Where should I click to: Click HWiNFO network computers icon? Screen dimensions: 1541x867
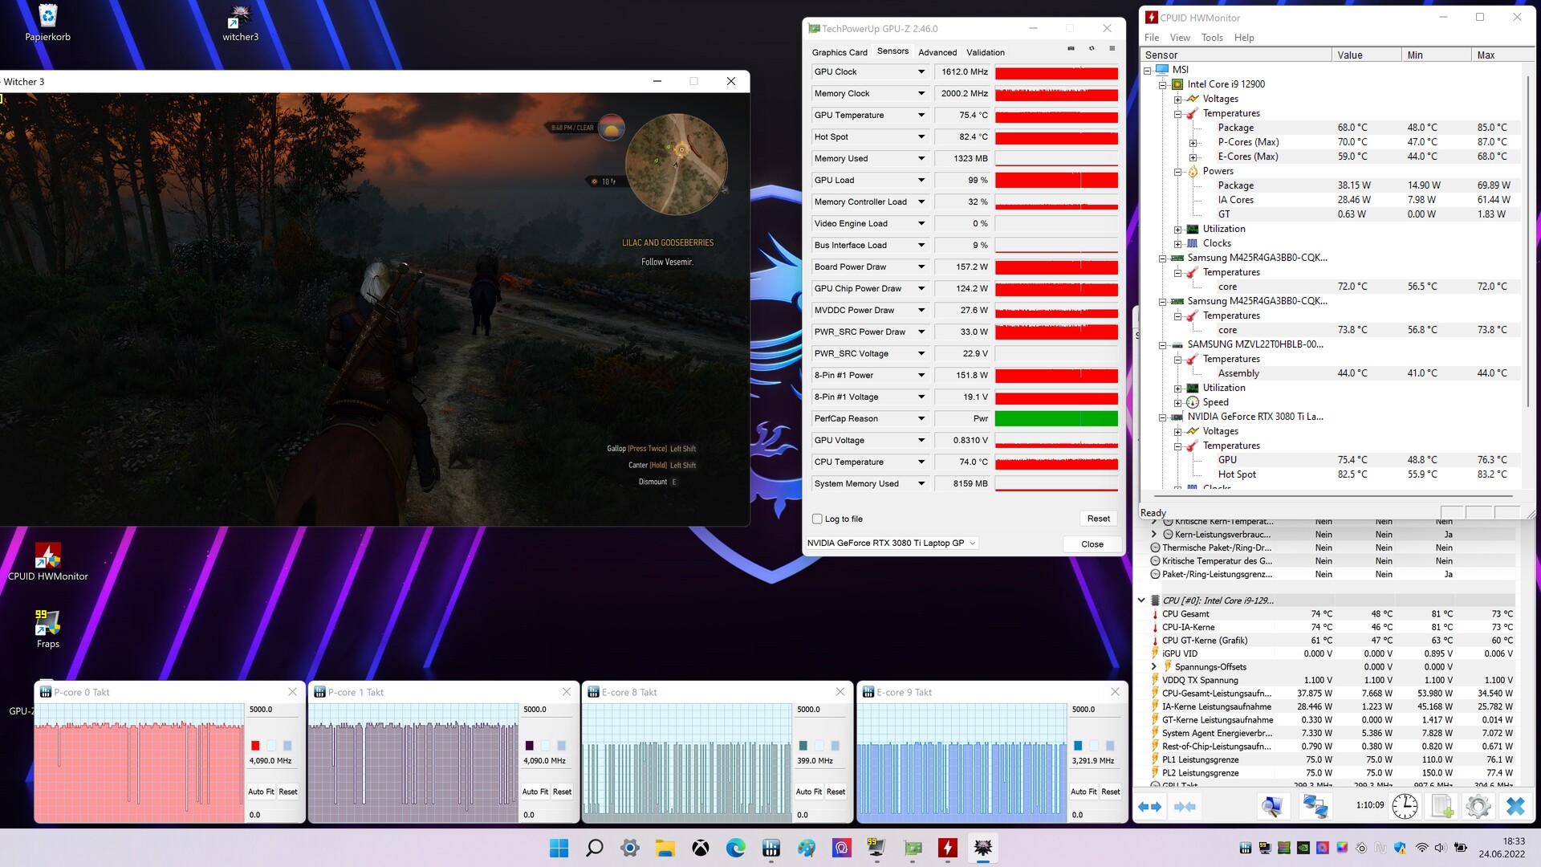(x=1315, y=806)
